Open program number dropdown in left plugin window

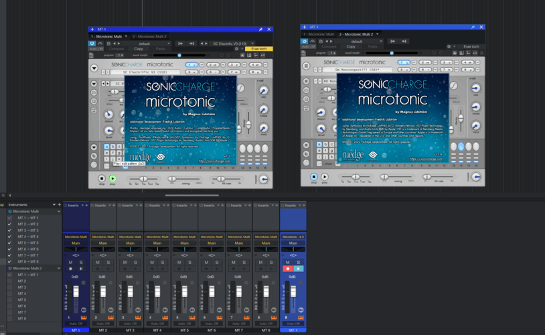[120, 55]
